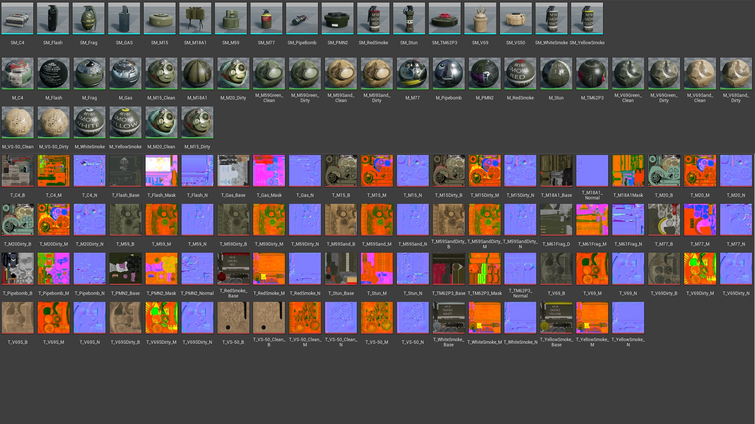755x424 pixels.
Task: Open the SM_PipeBomb mesh asset
Action: (x=302, y=18)
